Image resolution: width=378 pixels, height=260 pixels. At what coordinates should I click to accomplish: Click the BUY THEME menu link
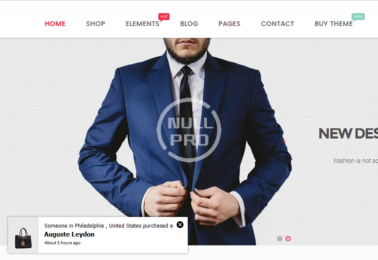coord(334,24)
